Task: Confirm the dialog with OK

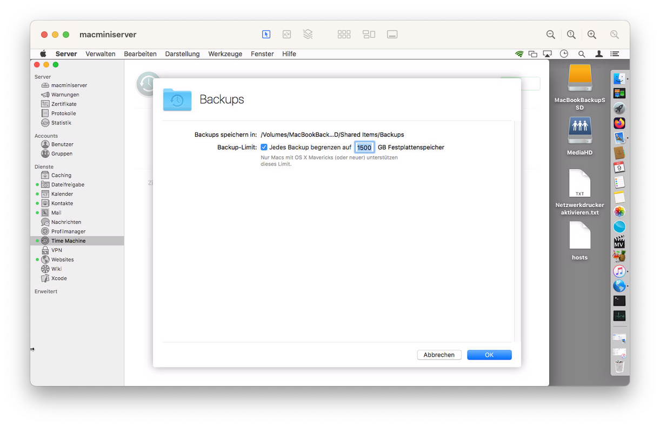Action: (x=489, y=355)
